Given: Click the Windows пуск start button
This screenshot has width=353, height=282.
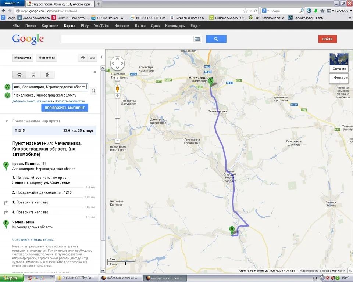Looking at the screenshot, I should (x=12, y=278).
